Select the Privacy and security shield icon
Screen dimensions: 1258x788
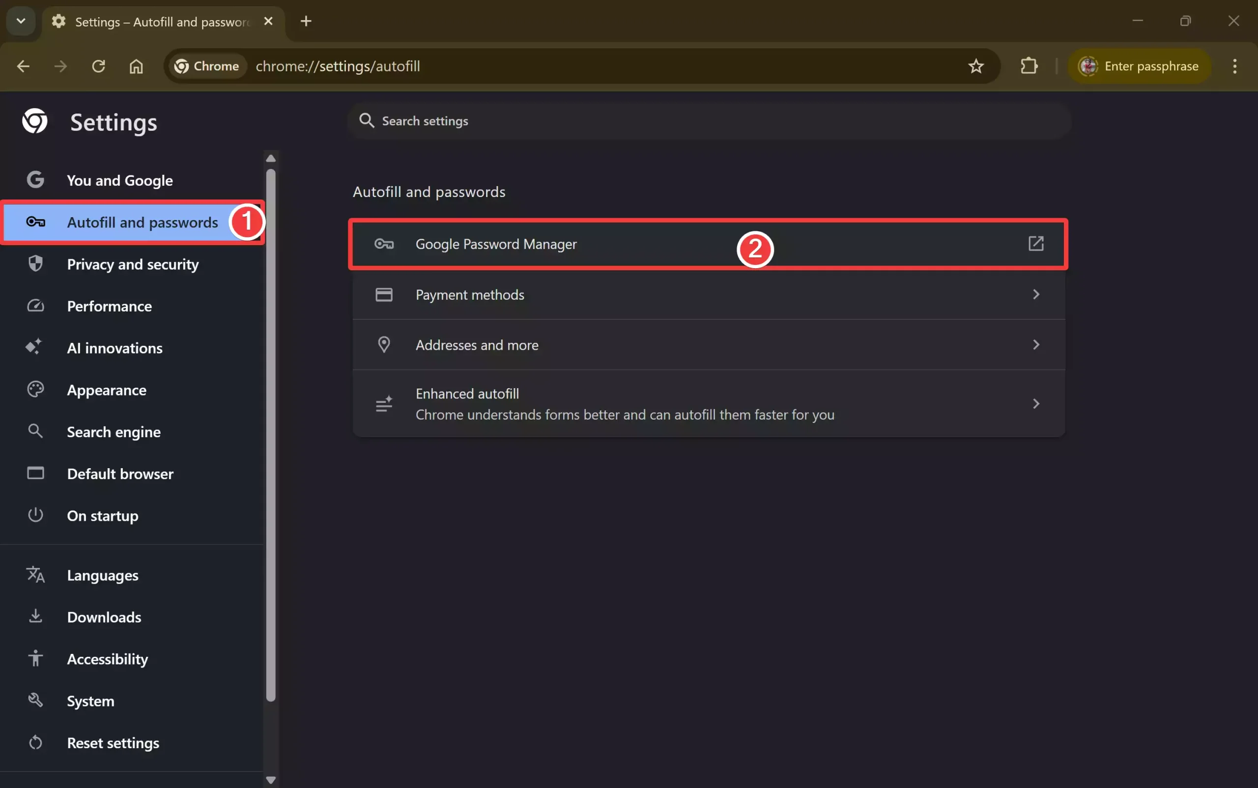click(x=35, y=264)
